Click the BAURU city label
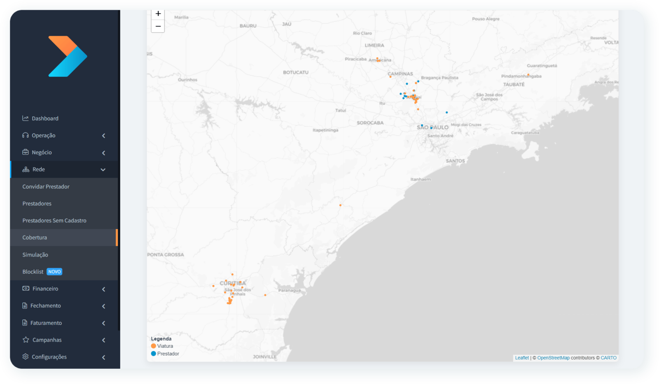This screenshot has height=384, width=659. pos(248,26)
